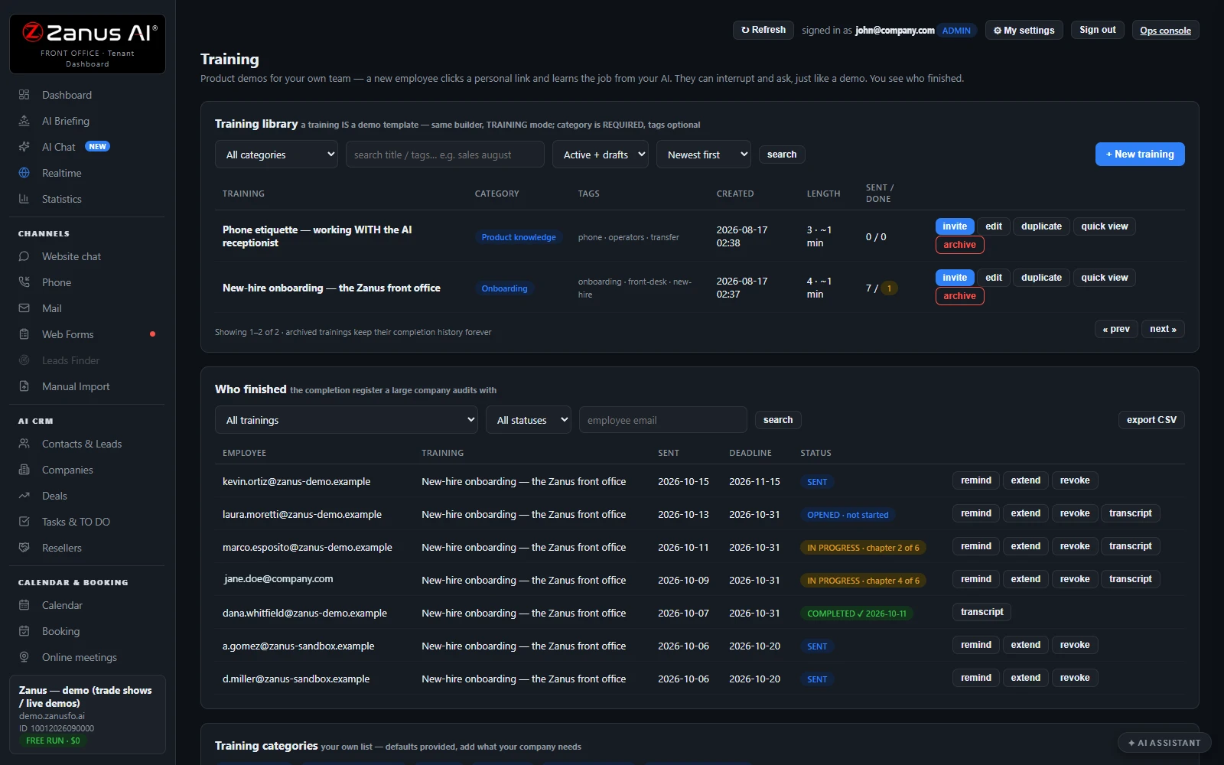
Task: Click Sign out
Action: 1097,30
